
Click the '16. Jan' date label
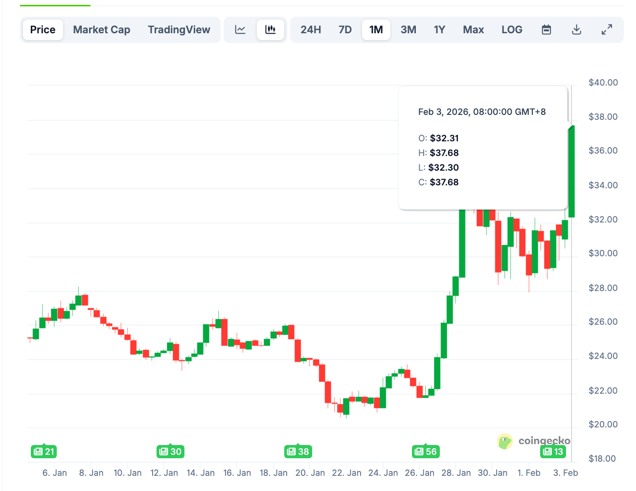(237, 473)
